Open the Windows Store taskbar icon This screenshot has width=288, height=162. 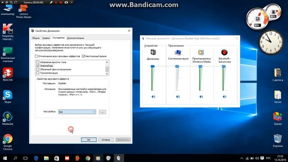click(x=57, y=158)
